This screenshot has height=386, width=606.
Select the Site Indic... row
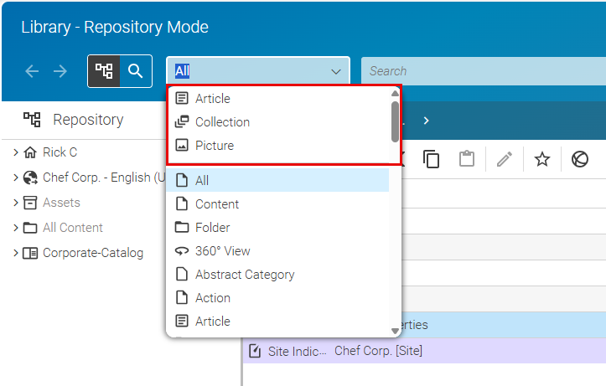[424, 351]
